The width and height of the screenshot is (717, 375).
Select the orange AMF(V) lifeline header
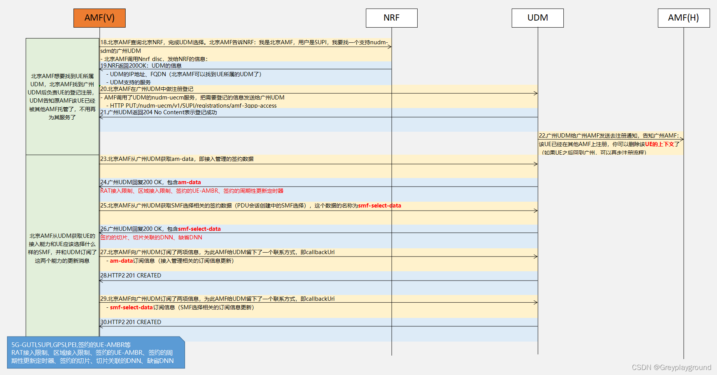pyautogui.click(x=99, y=17)
